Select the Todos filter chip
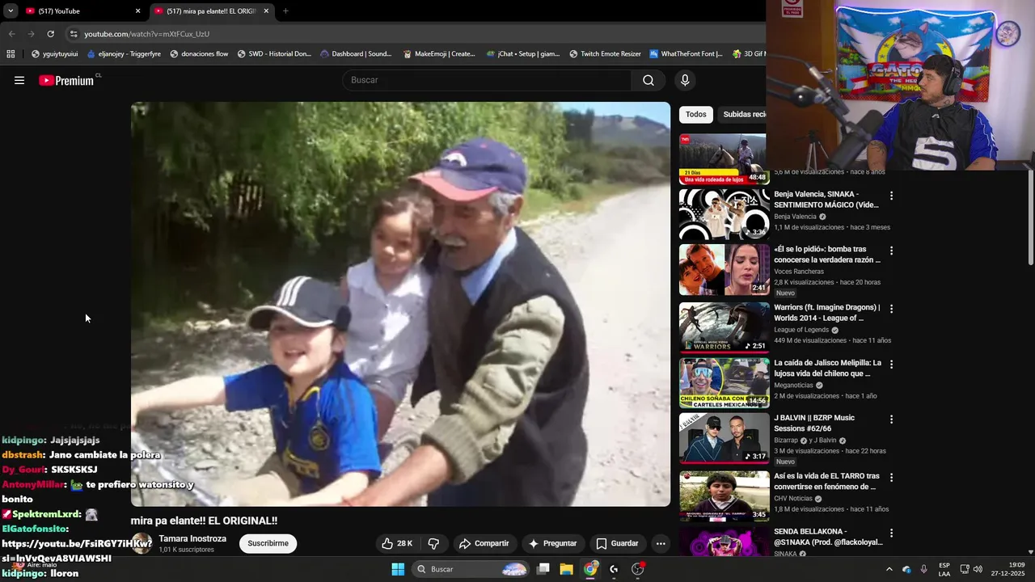The width and height of the screenshot is (1035, 582). coord(695,114)
